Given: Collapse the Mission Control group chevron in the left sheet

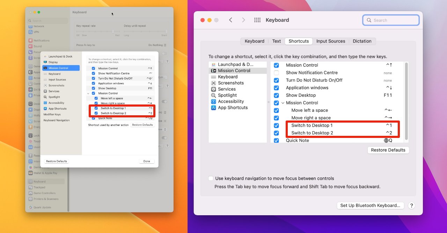Looking at the screenshot, I should [88, 93].
